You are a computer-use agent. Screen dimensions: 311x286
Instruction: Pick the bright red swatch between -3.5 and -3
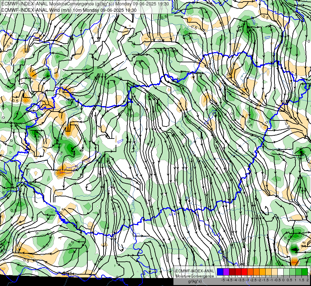coord(244,272)
